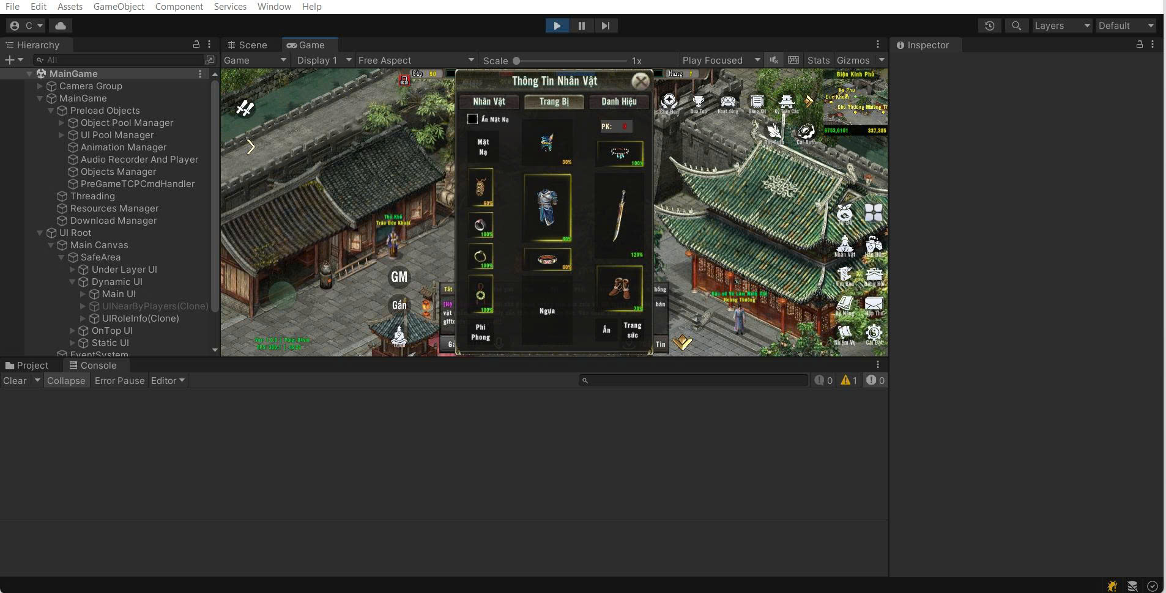
Task: Click the Hierarchy search field
Action: [119, 60]
